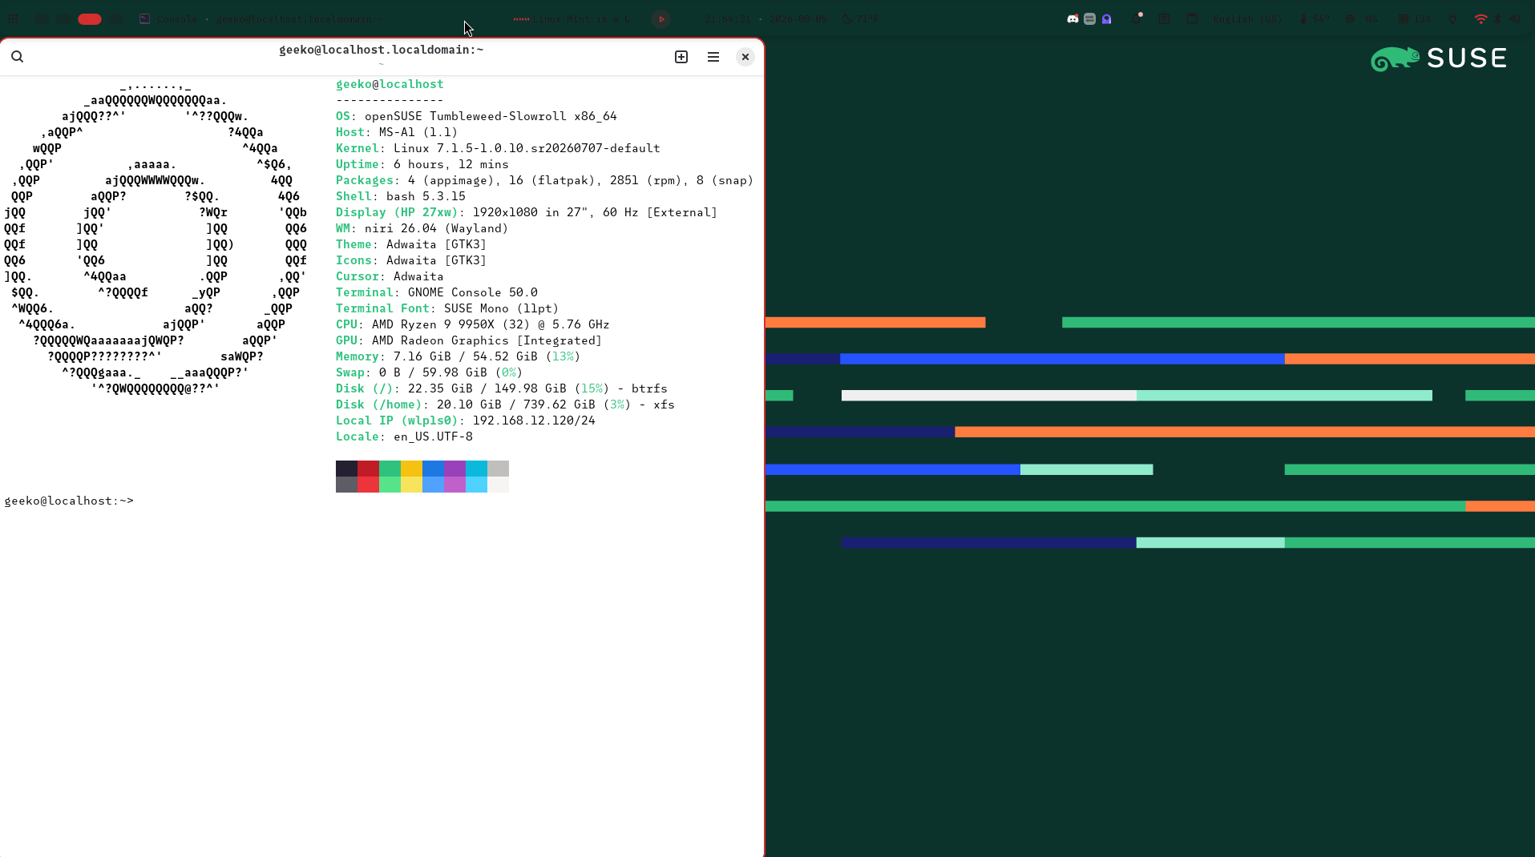Open the Discord tray icon
Screen dimensions: 1535x857
[x=1072, y=19]
